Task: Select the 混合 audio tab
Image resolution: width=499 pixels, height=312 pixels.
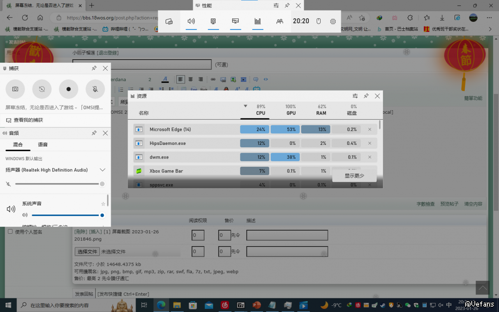Action: tap(18, 145)
